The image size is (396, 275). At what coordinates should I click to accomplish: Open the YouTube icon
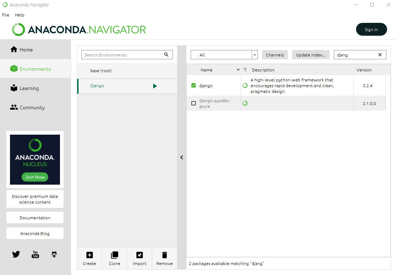coord(35,254)
